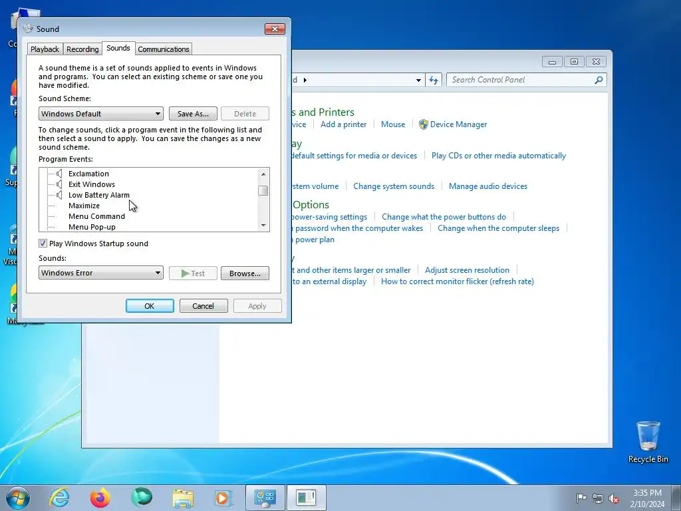Open Adjust screen resolution link
Viewport: 681px width, 511px height.
(467, 270)
